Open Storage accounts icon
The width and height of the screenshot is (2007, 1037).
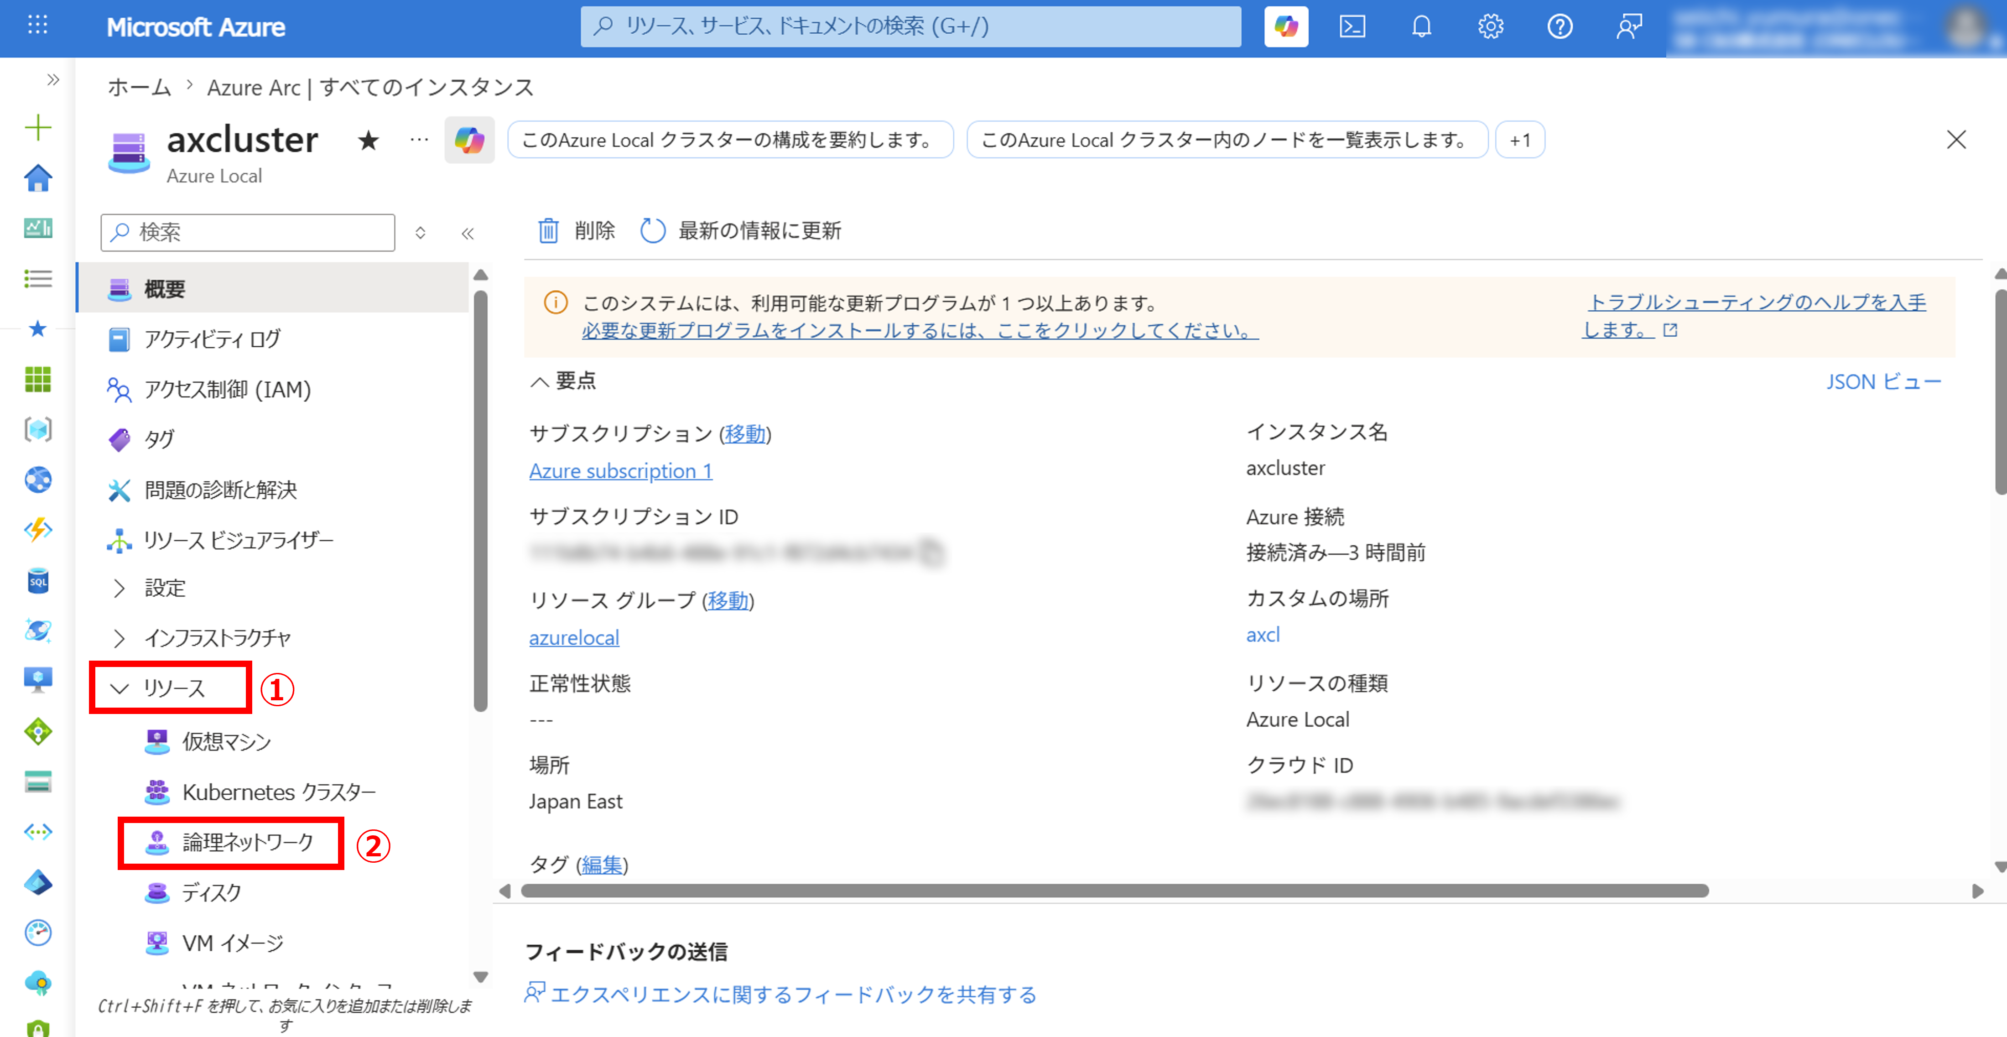pos(37,782)
